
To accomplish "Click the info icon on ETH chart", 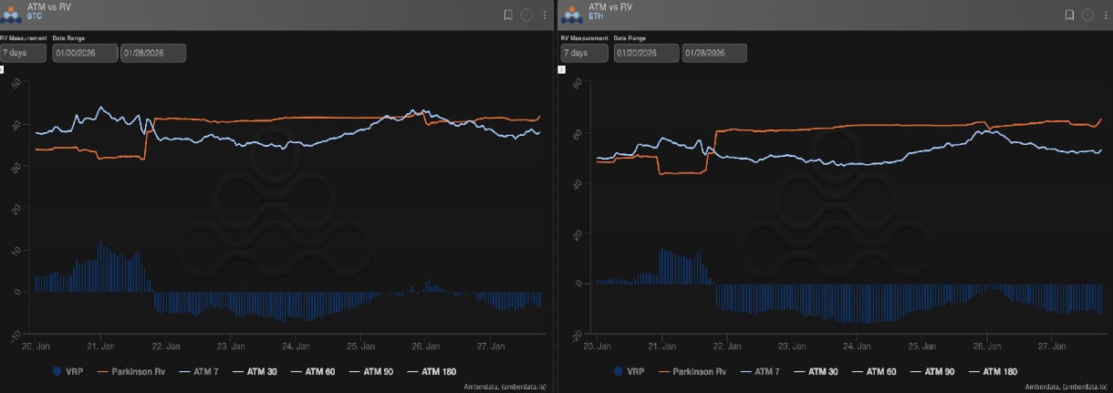I will click(x=1087, y=15).
